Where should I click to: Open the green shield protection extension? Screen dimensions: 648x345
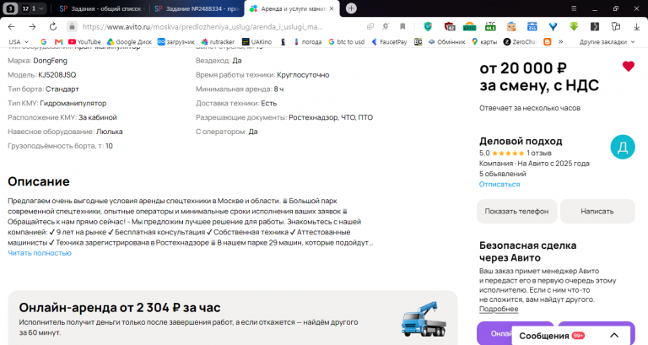click(428, 26)
